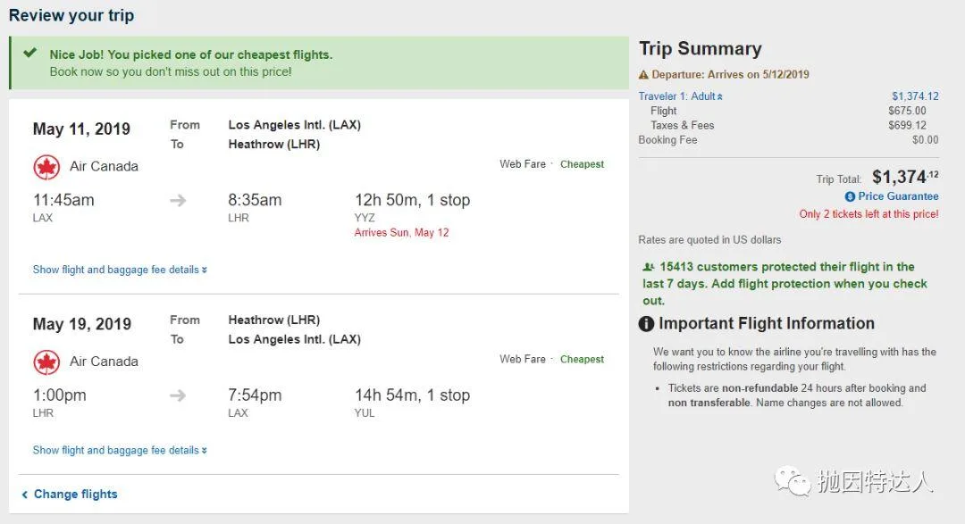
Task: Click the green checkmark in Nice Job banner
Action: tap(30, 54)
